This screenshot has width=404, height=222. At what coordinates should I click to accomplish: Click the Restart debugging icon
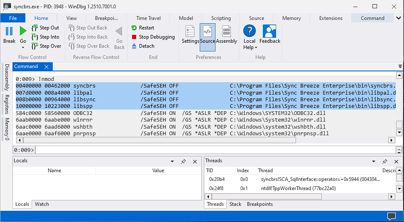point(134,28)
